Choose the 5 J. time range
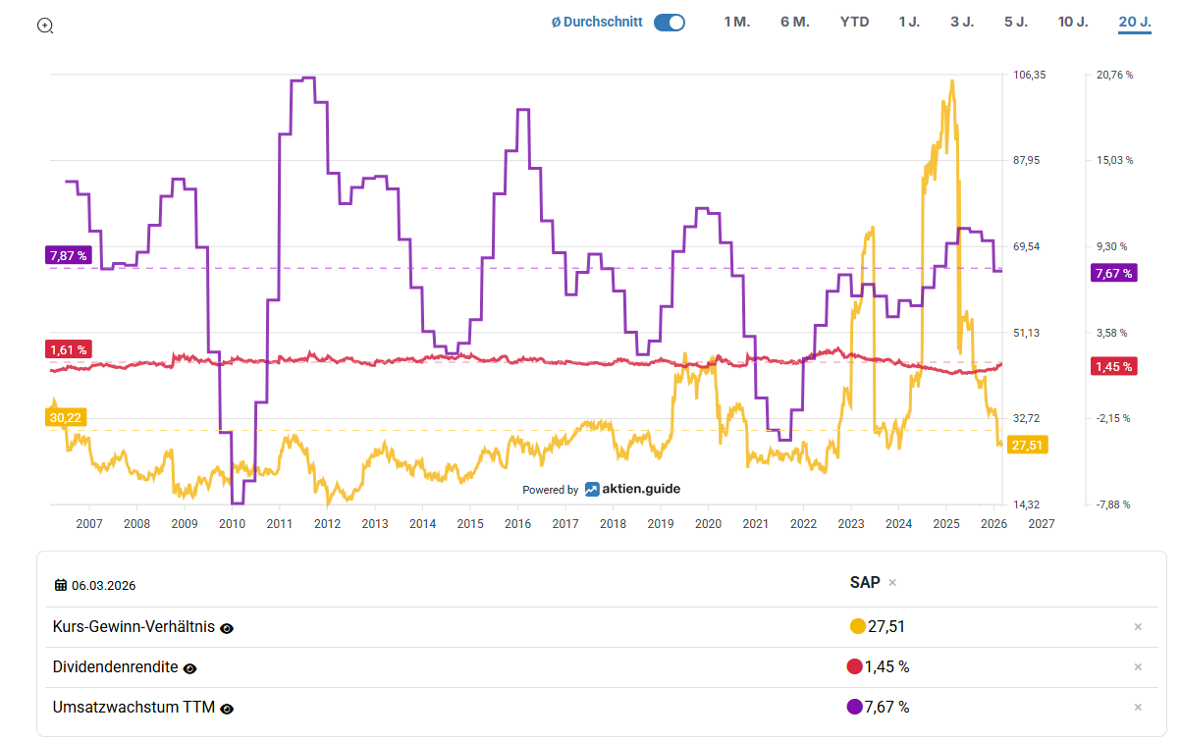 tap(1015, 22)
